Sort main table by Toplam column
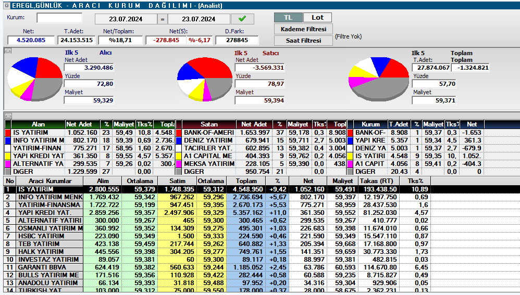The width and height of the screenshot is (520, 295). pyautogui.click(x=246, y=181)
